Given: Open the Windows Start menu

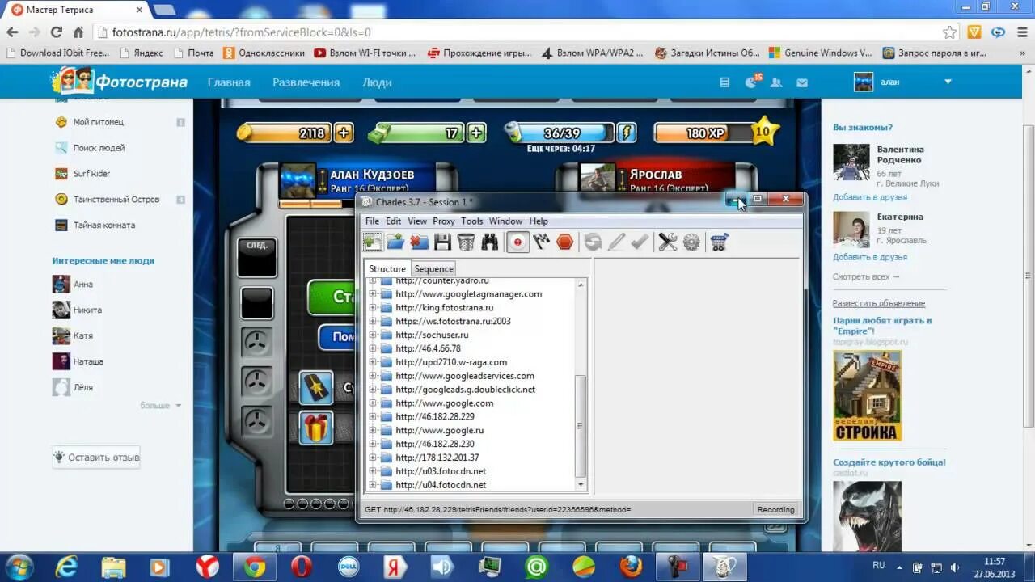Looking at the screenshot, I should 19,566.
